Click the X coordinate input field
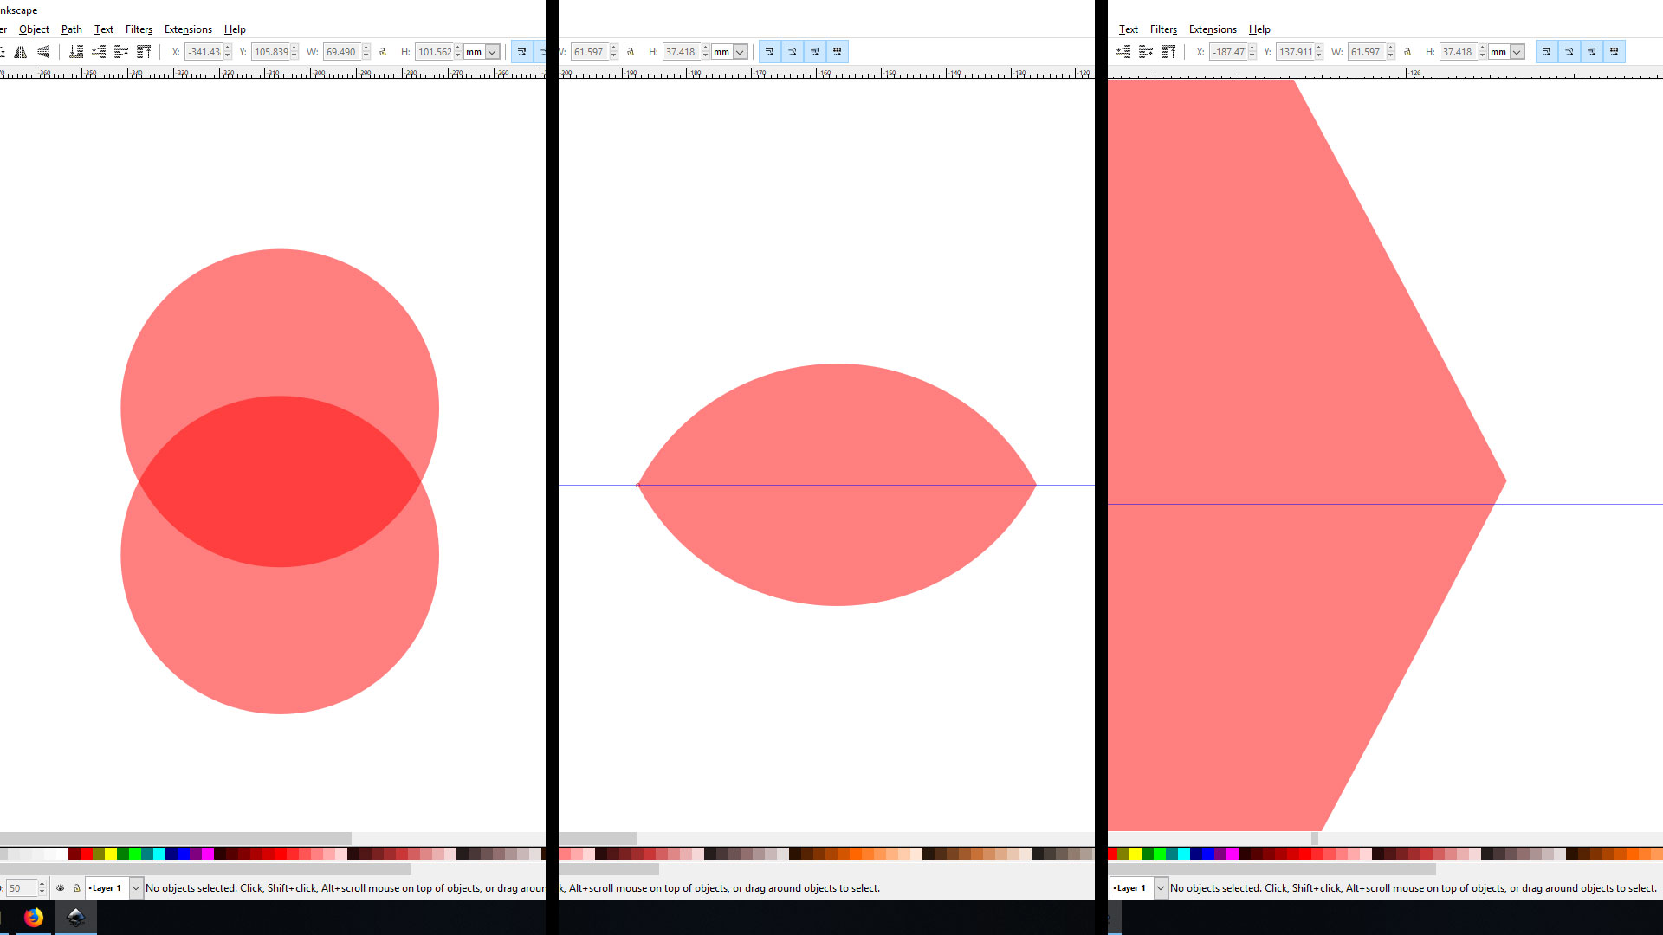The image size is (1663, 935). [204, 51]
